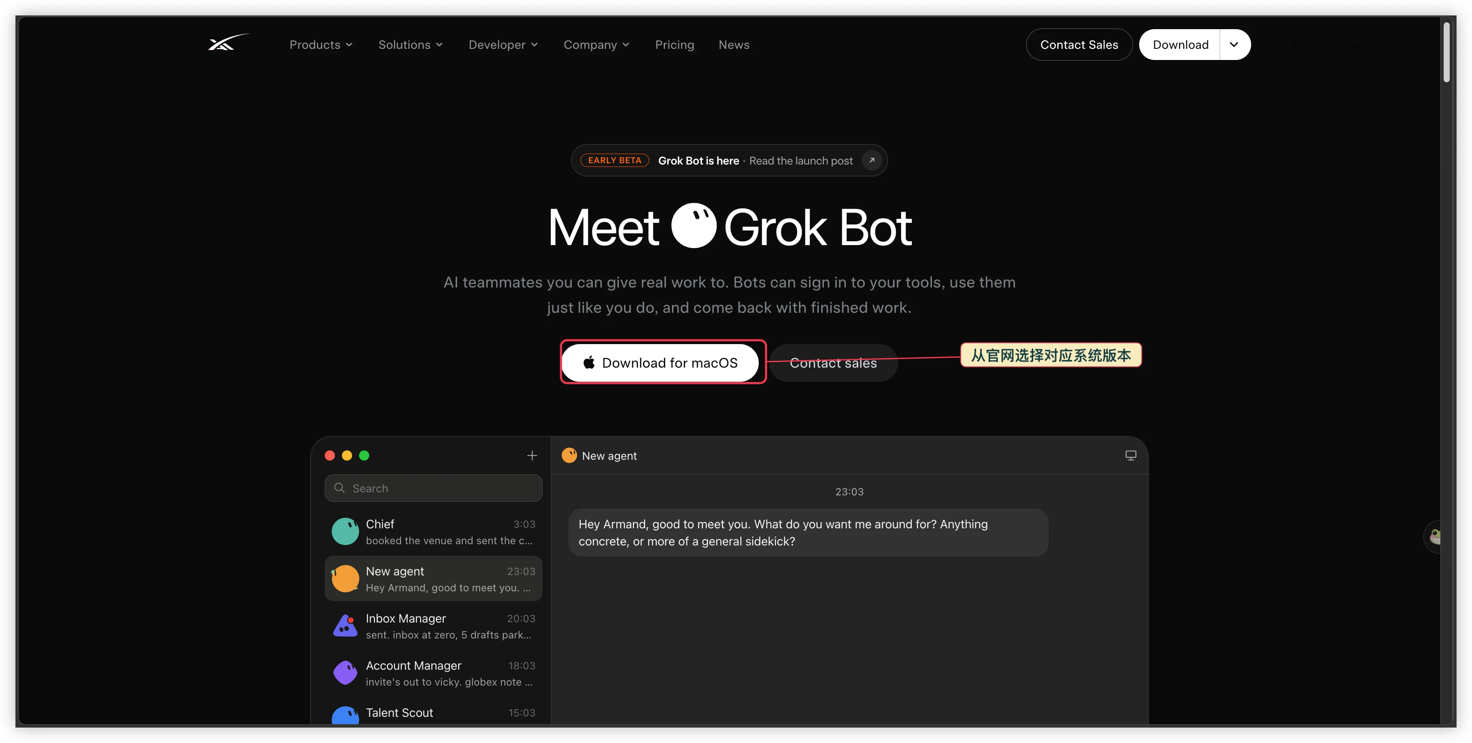The width and height of the screenshot is (1472, 743).
Task: Click the yellow window dot in the app preview
Action: coord(347,455)
